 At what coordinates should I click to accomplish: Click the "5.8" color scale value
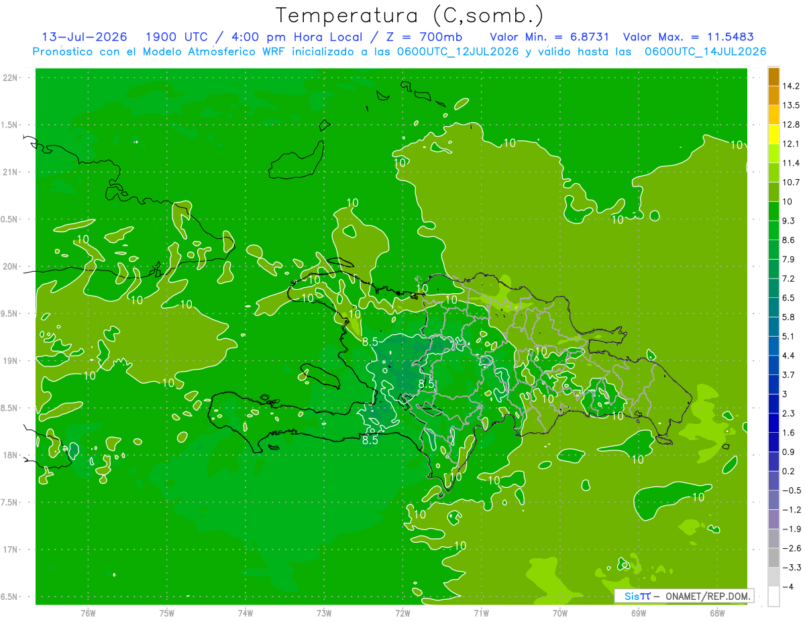[789, 317]
